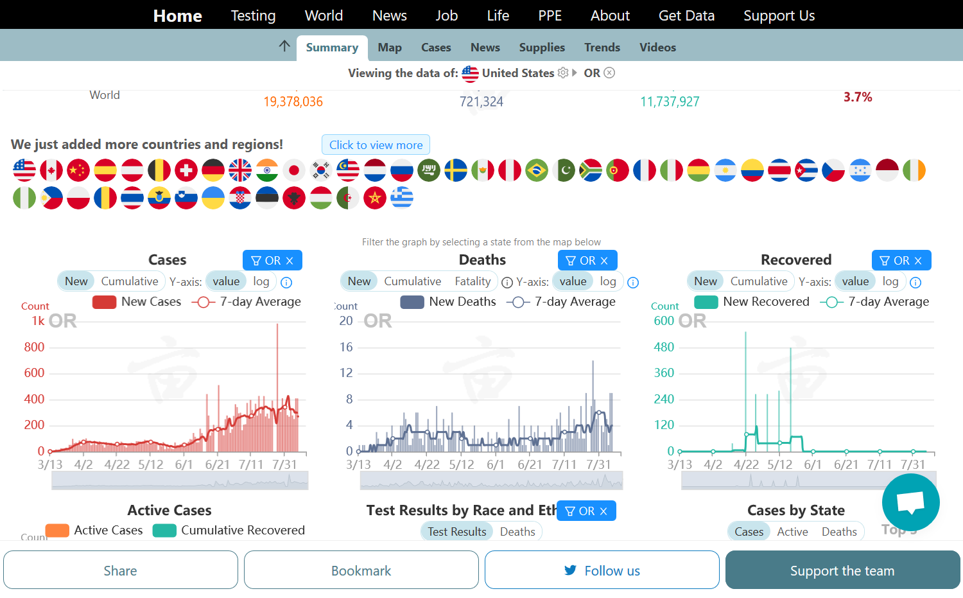
Task: Remove OR state with circled X icon
Action: click(x=609, y=73)
